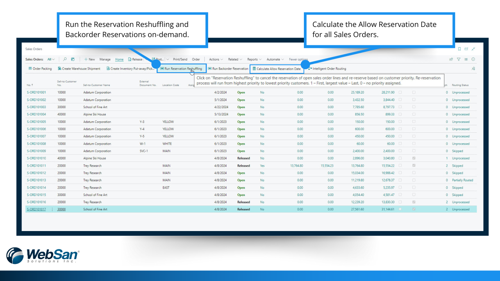500x281 pixels.
Task: Expand the Reports menu
Action: [x=254, y=59]
